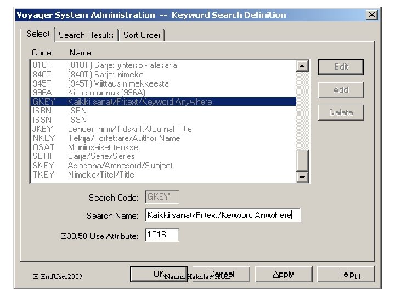The image size is (395, 296).
Task: Select the OSAT Moniosaiset teokset row
Action: pyautogui.click(x=163, y=147)
